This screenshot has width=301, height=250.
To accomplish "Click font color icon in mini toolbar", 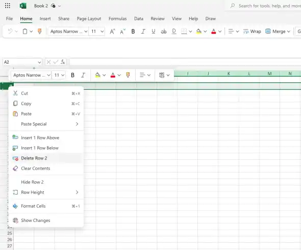I will 113,75.
